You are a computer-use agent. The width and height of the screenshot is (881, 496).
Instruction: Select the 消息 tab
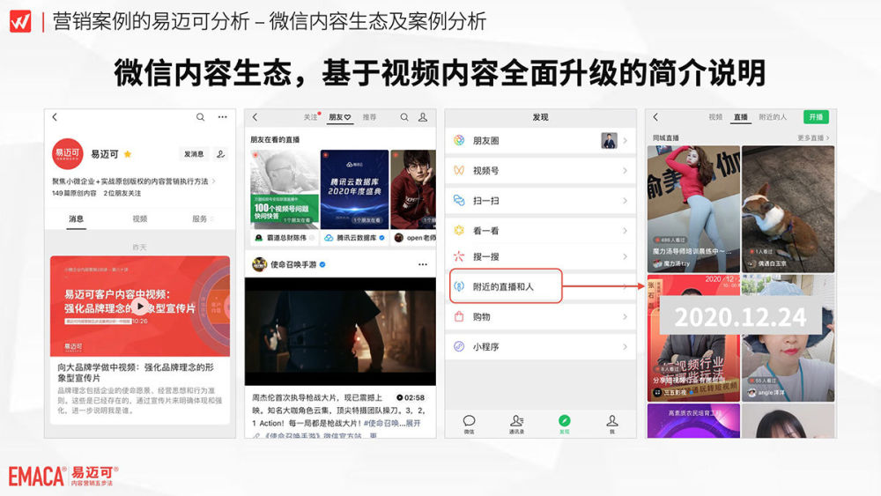point(77,219)
